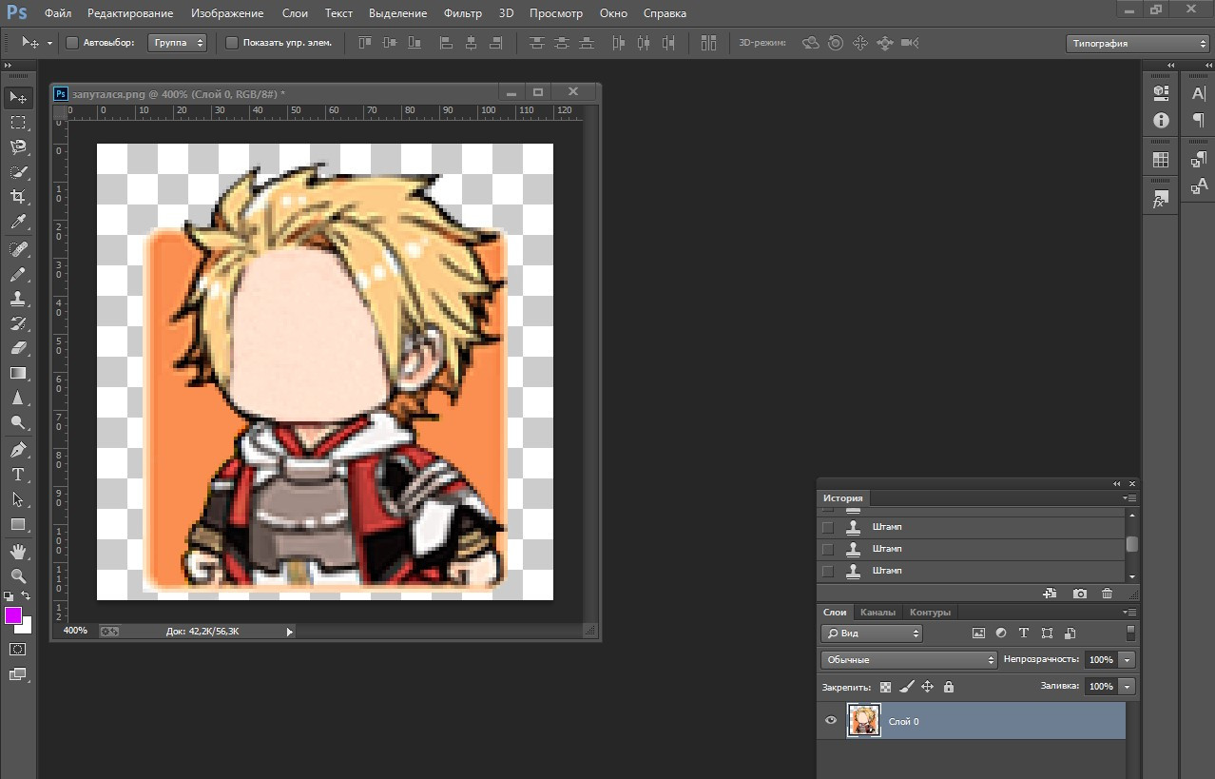The image size is (1215, 779).
Task: Select the Eraser tool
Action: [18, 348]
